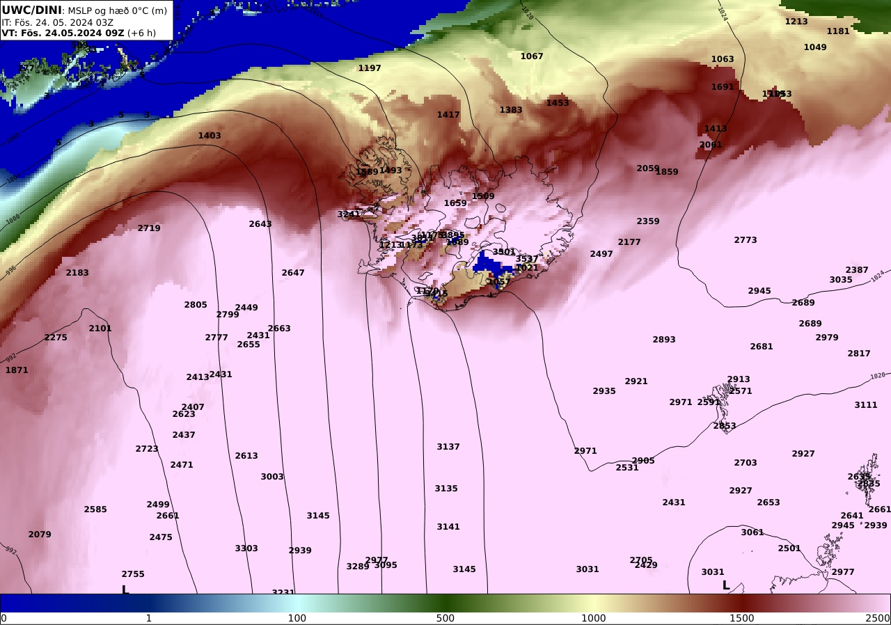Select the map value 2719

(x=149, y=228)
